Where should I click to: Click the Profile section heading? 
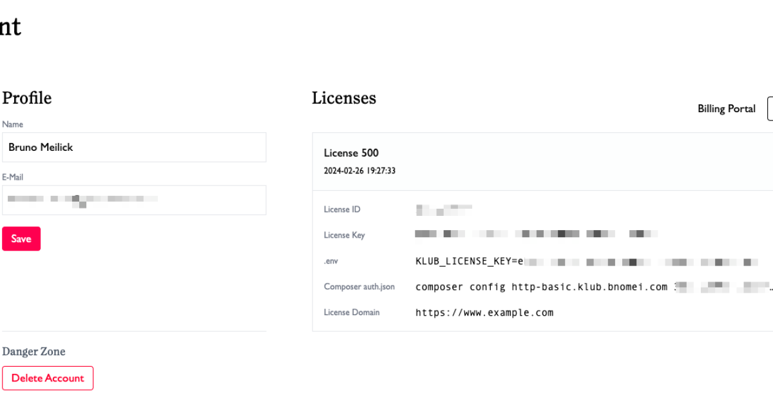click(27, 98)
